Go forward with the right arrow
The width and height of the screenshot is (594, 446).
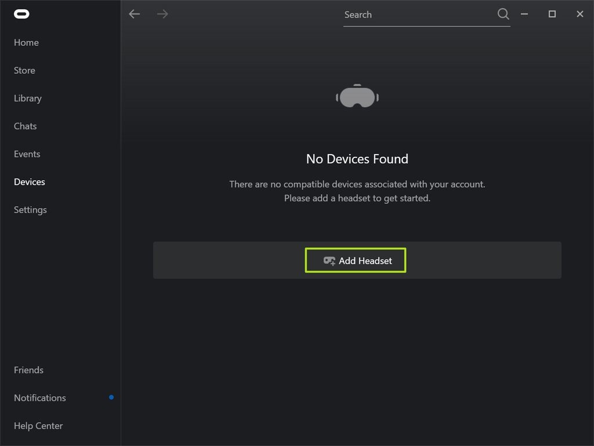pyautogui.click(x=162, y=14)
